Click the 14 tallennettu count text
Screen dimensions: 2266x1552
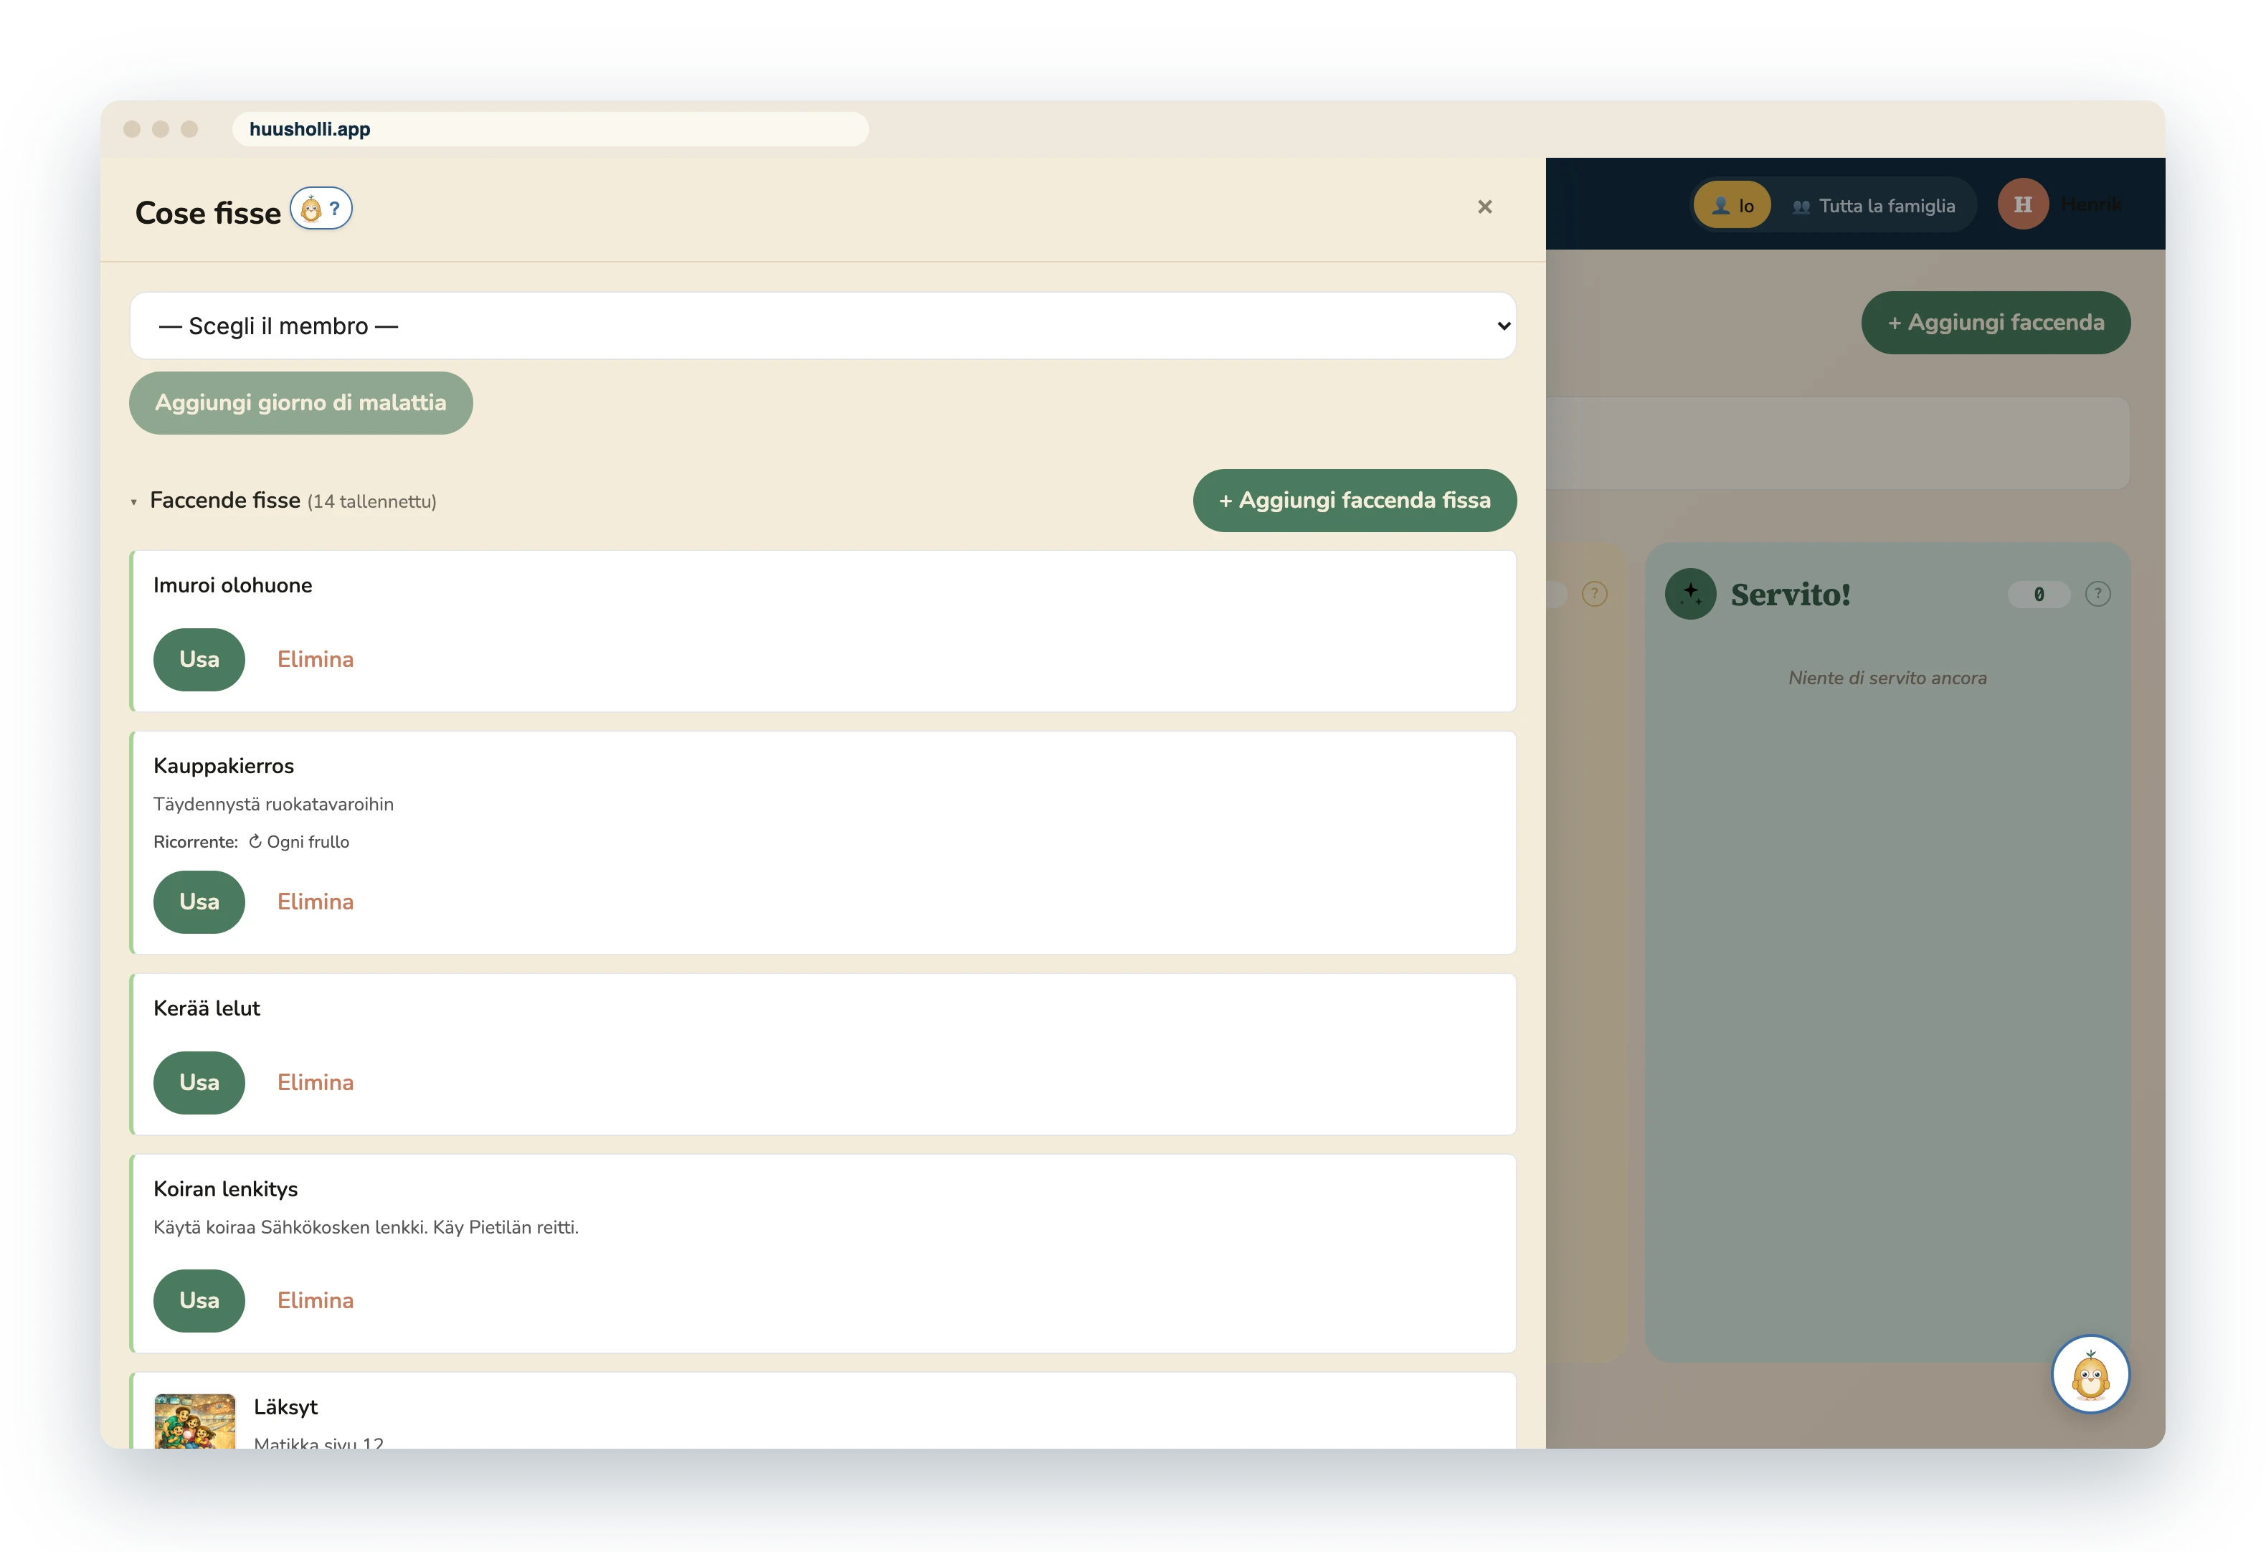tap(371, 502)
